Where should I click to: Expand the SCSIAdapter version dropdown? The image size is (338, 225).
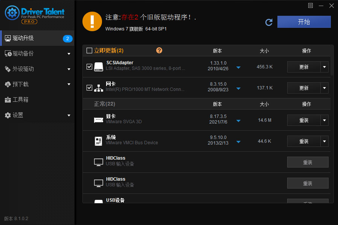pos(238,67)
